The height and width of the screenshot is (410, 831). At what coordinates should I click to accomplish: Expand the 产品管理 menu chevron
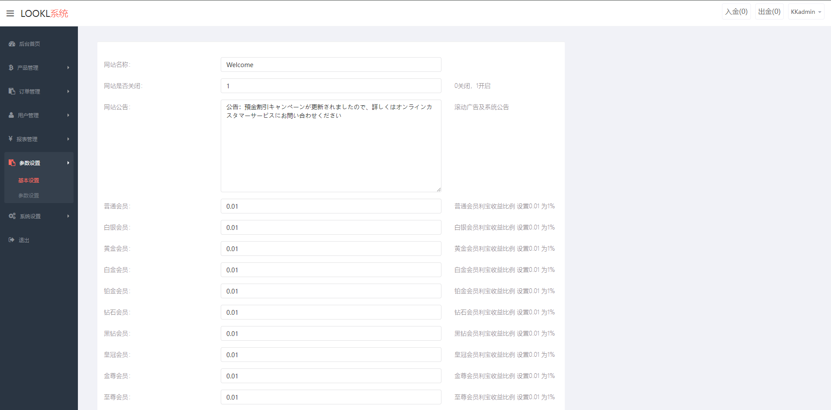tap(68, 68)
